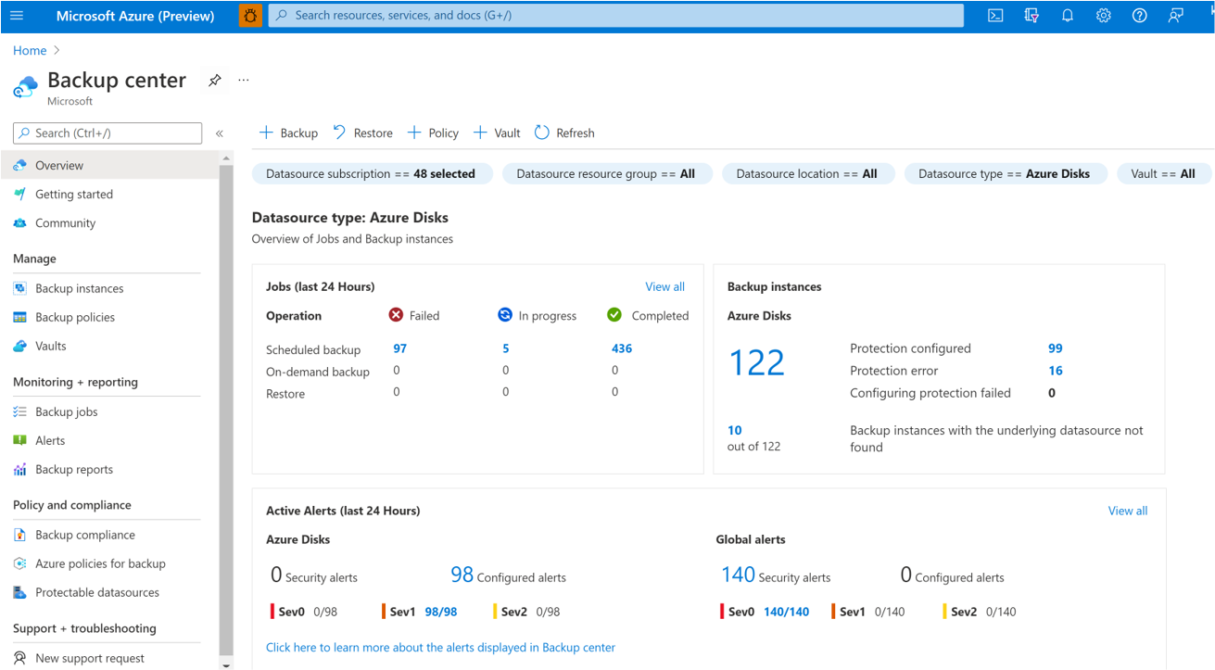Switch to Getting started
Screen dimensions: 1215x670
tap(75, 194)
